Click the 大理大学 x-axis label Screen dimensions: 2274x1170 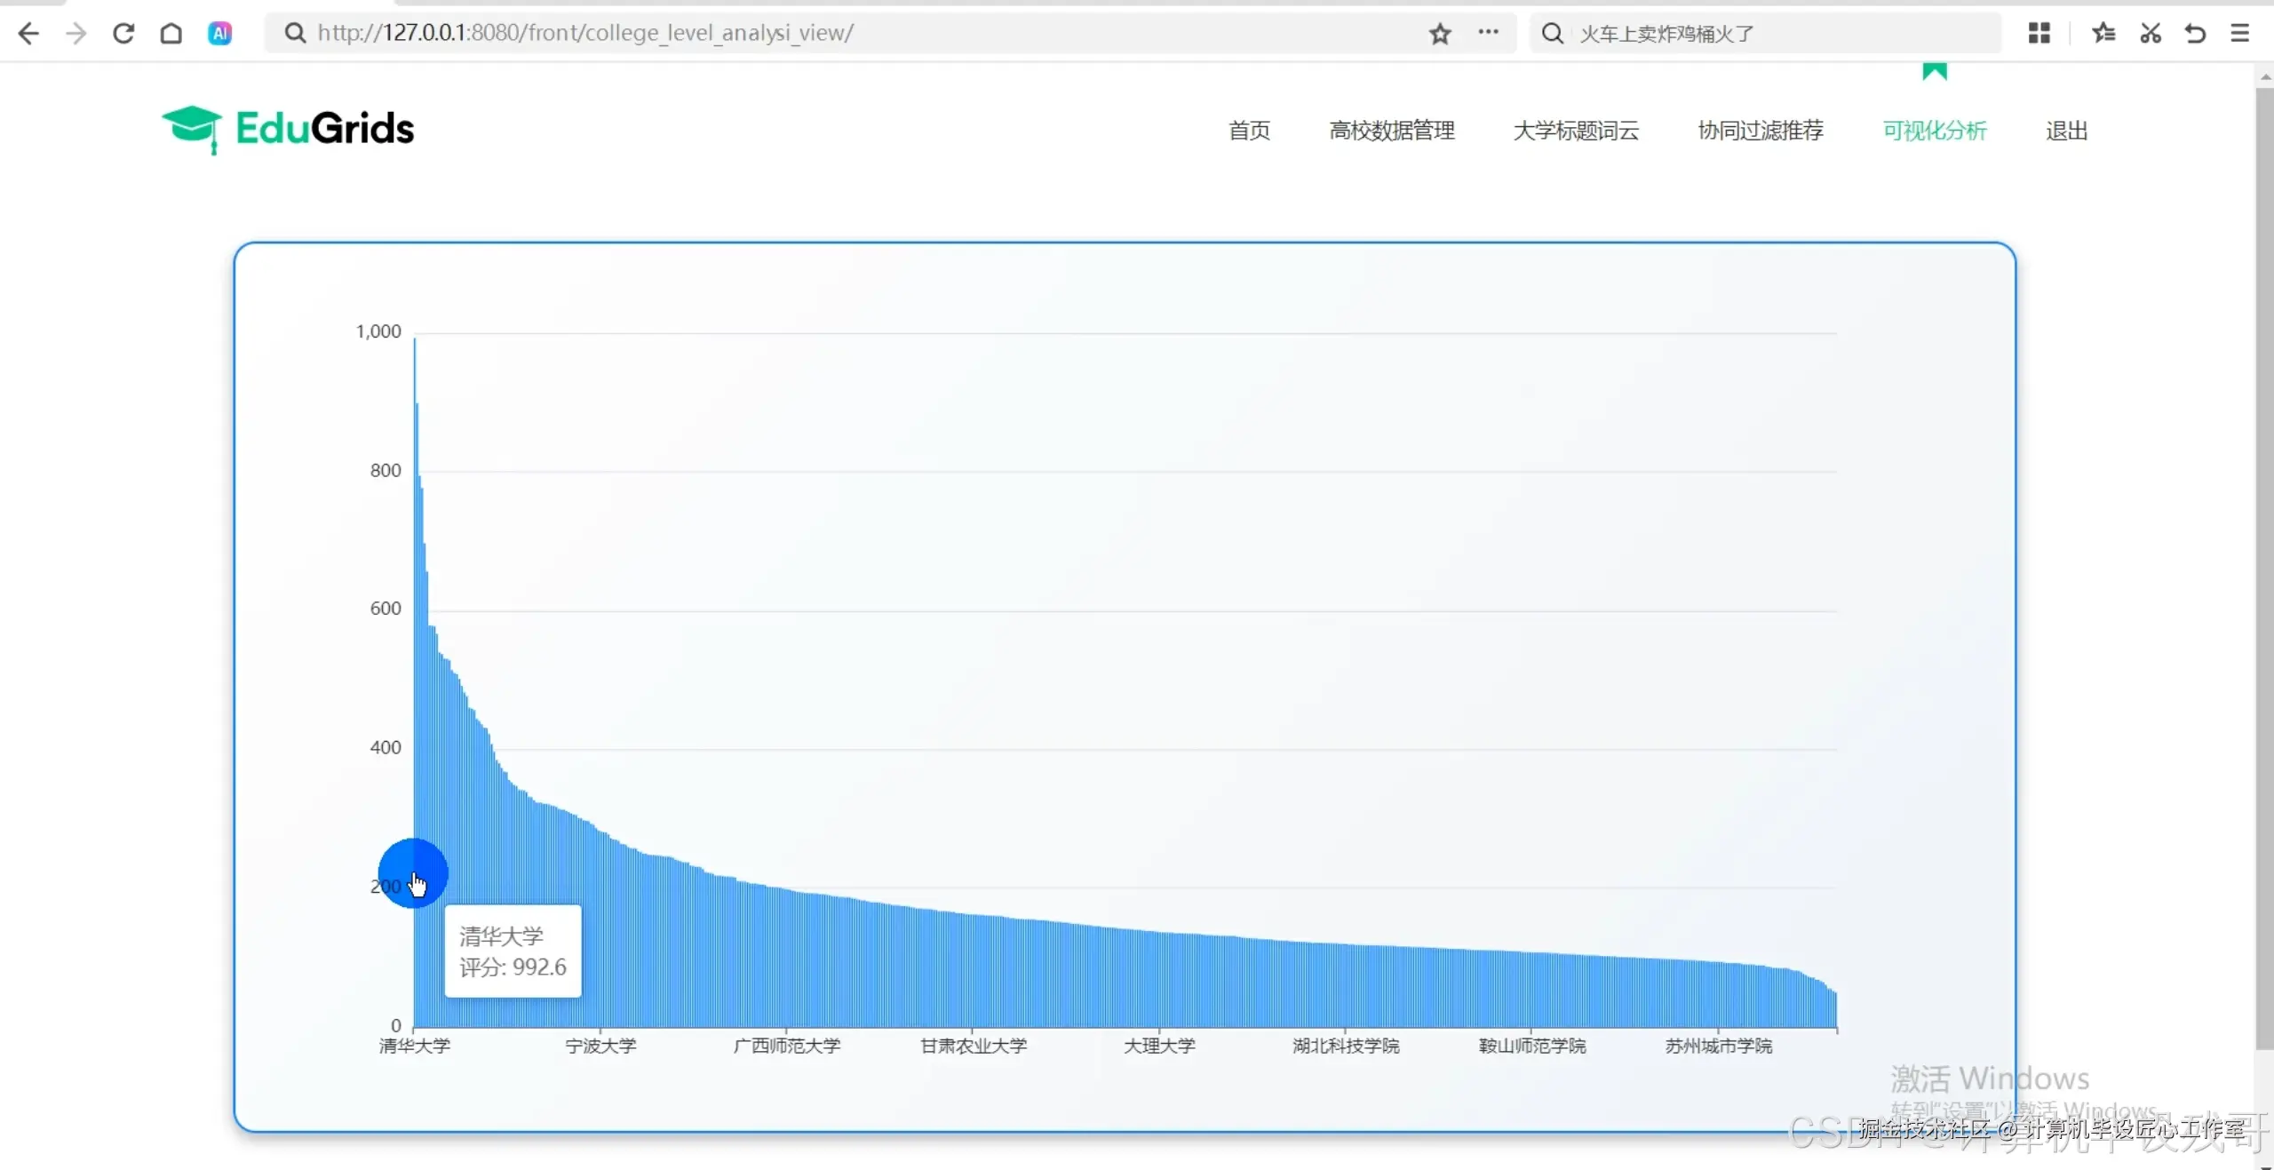[1159, 1046]
